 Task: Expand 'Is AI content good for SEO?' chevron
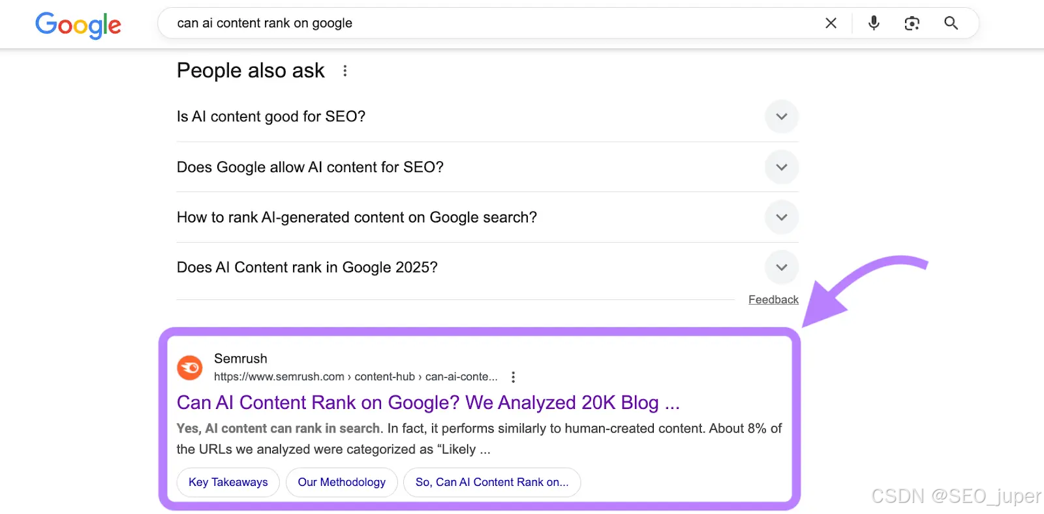pos(781,117)
